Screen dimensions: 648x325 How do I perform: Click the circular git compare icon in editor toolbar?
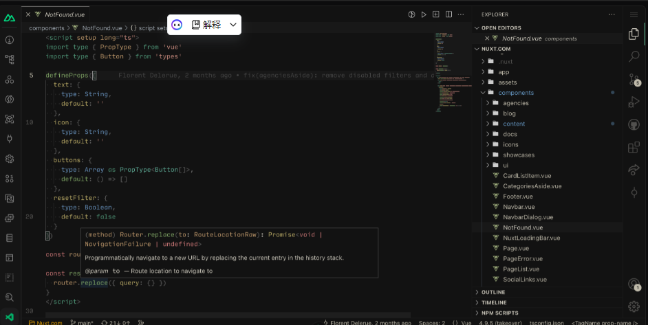(x=411, y=14)
